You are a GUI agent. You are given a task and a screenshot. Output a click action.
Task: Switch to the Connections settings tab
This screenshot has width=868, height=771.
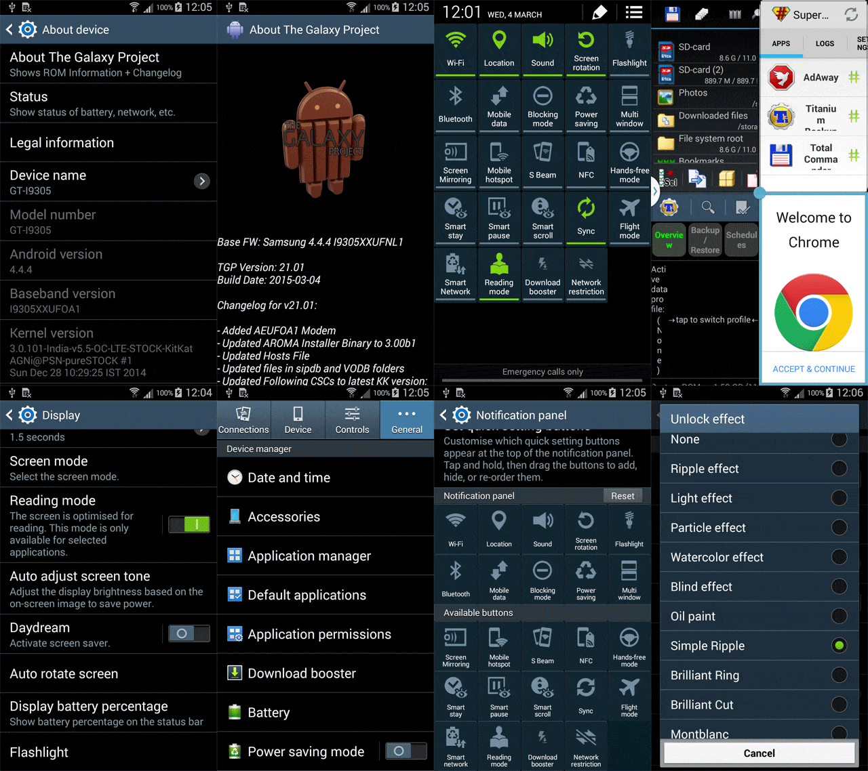point(243,420)
